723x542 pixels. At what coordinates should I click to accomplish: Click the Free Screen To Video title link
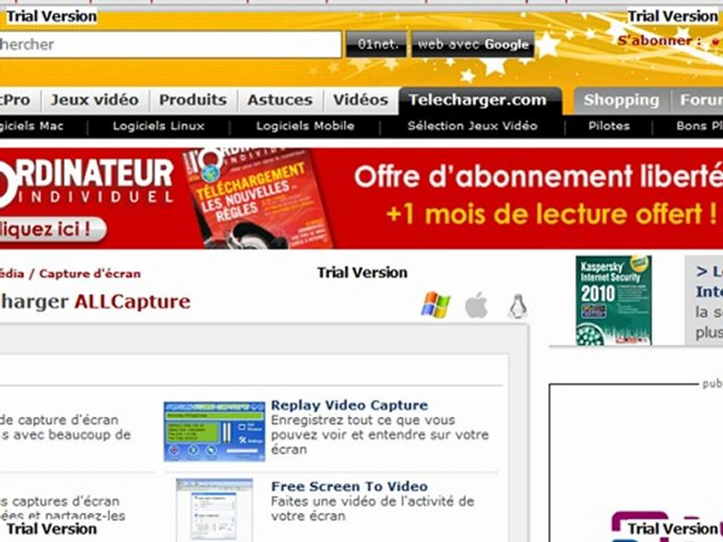(349, 487)
